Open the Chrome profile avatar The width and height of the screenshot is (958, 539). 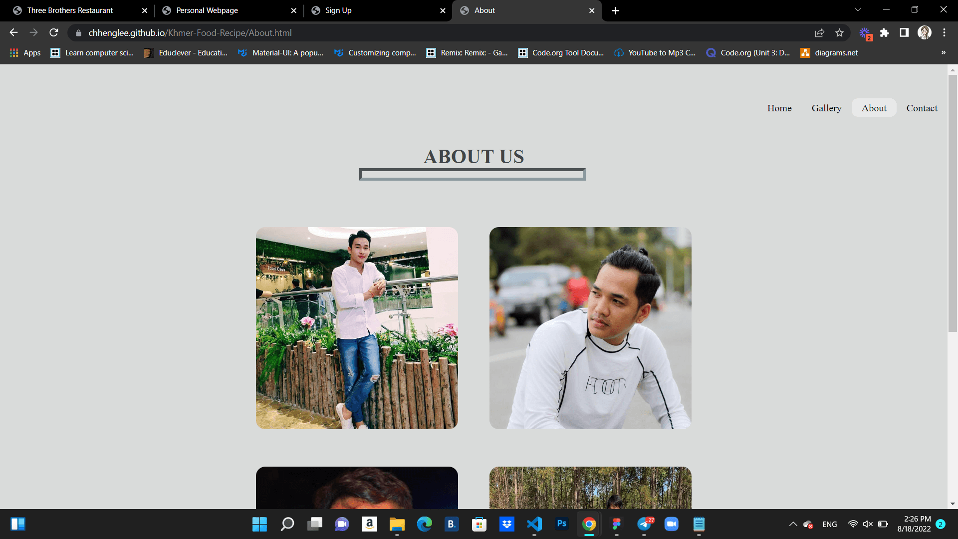pos(925,33)
